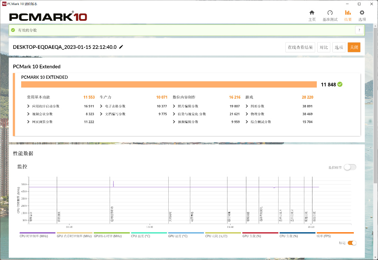
Task: Select GPU 温度 (°C) legend swatch
Action: click(x=186, y=233)
